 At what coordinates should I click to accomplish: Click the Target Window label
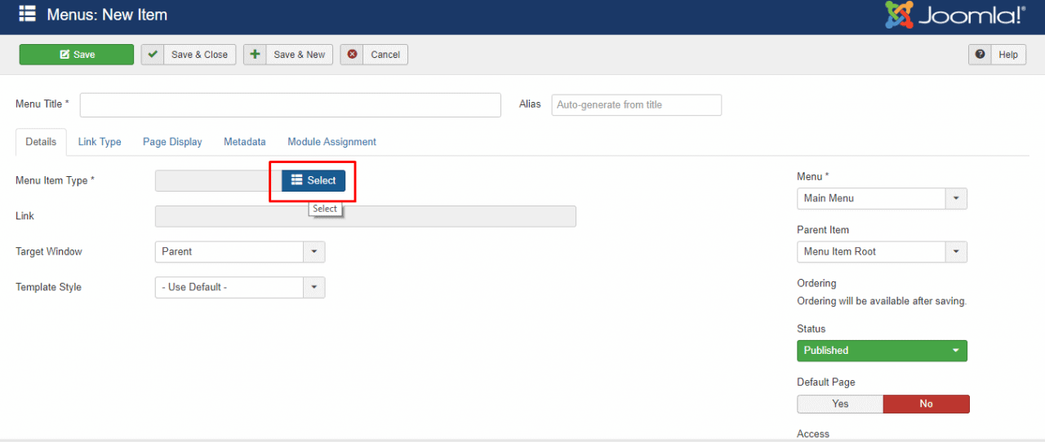tap(49, 252)
